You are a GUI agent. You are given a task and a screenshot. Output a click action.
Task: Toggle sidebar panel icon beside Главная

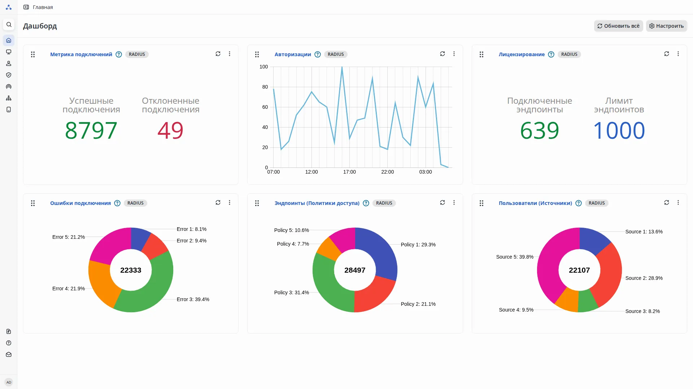coord(26,7)
